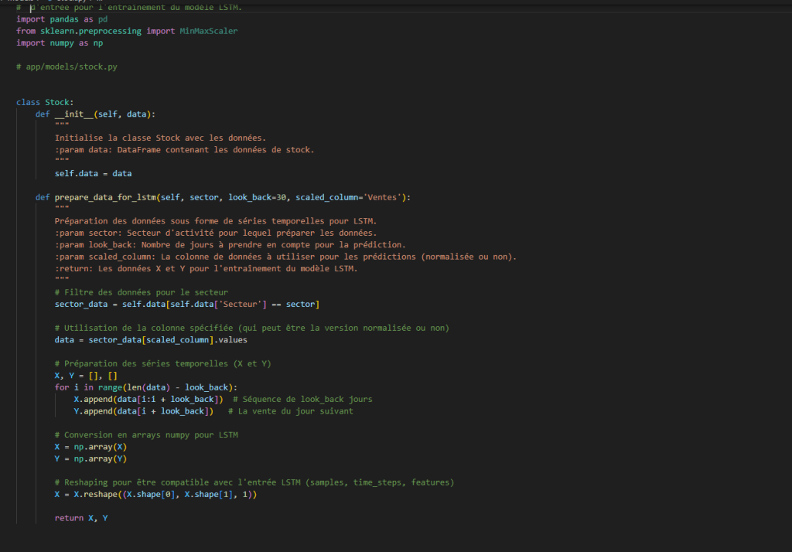792x552 pixels.
Task: Click the 'X, Y = [], []' line
Action: tap(86, 375)
